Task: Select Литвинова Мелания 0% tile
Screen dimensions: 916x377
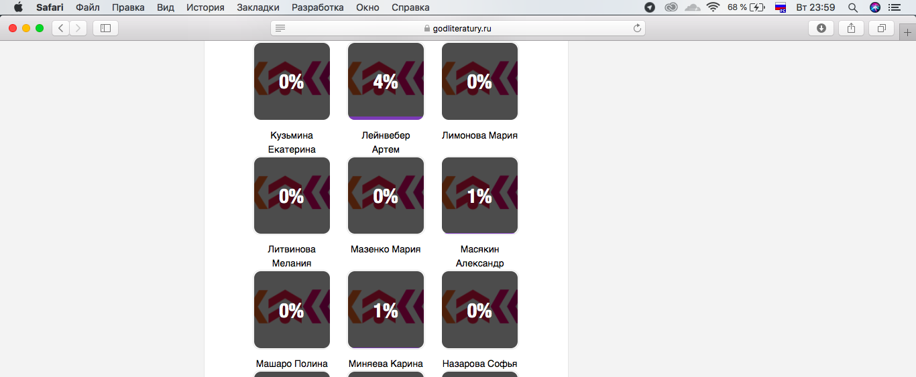Action: pyautogui.click(x=292, y=196)
